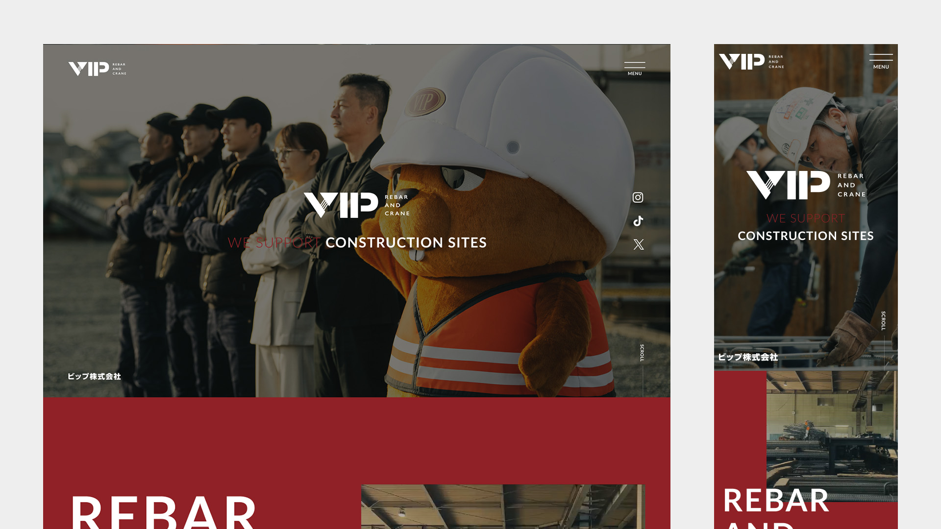
Task: Open the mobile rebar factory image
Action: 832,436
